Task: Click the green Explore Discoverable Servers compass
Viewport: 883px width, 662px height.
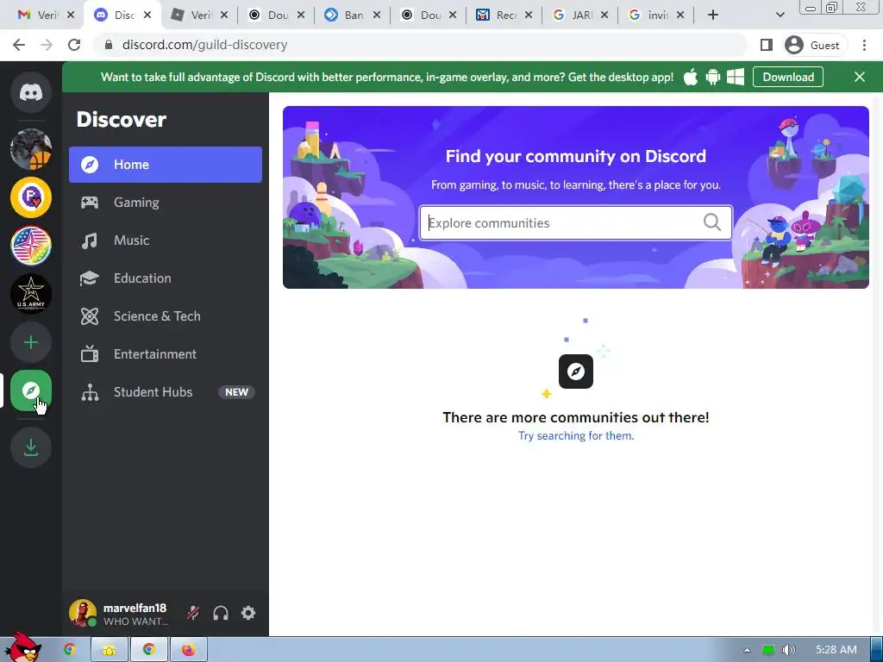Action: tap(31, 390)
